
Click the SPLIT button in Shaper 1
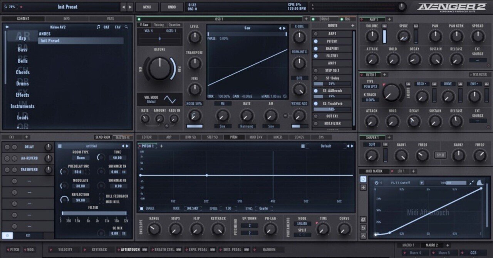pos(440,155)
